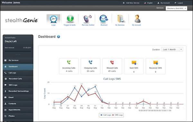Click the Appointments calendar icon
This screenshot has height=122, width=193.
tap(5, 110)
